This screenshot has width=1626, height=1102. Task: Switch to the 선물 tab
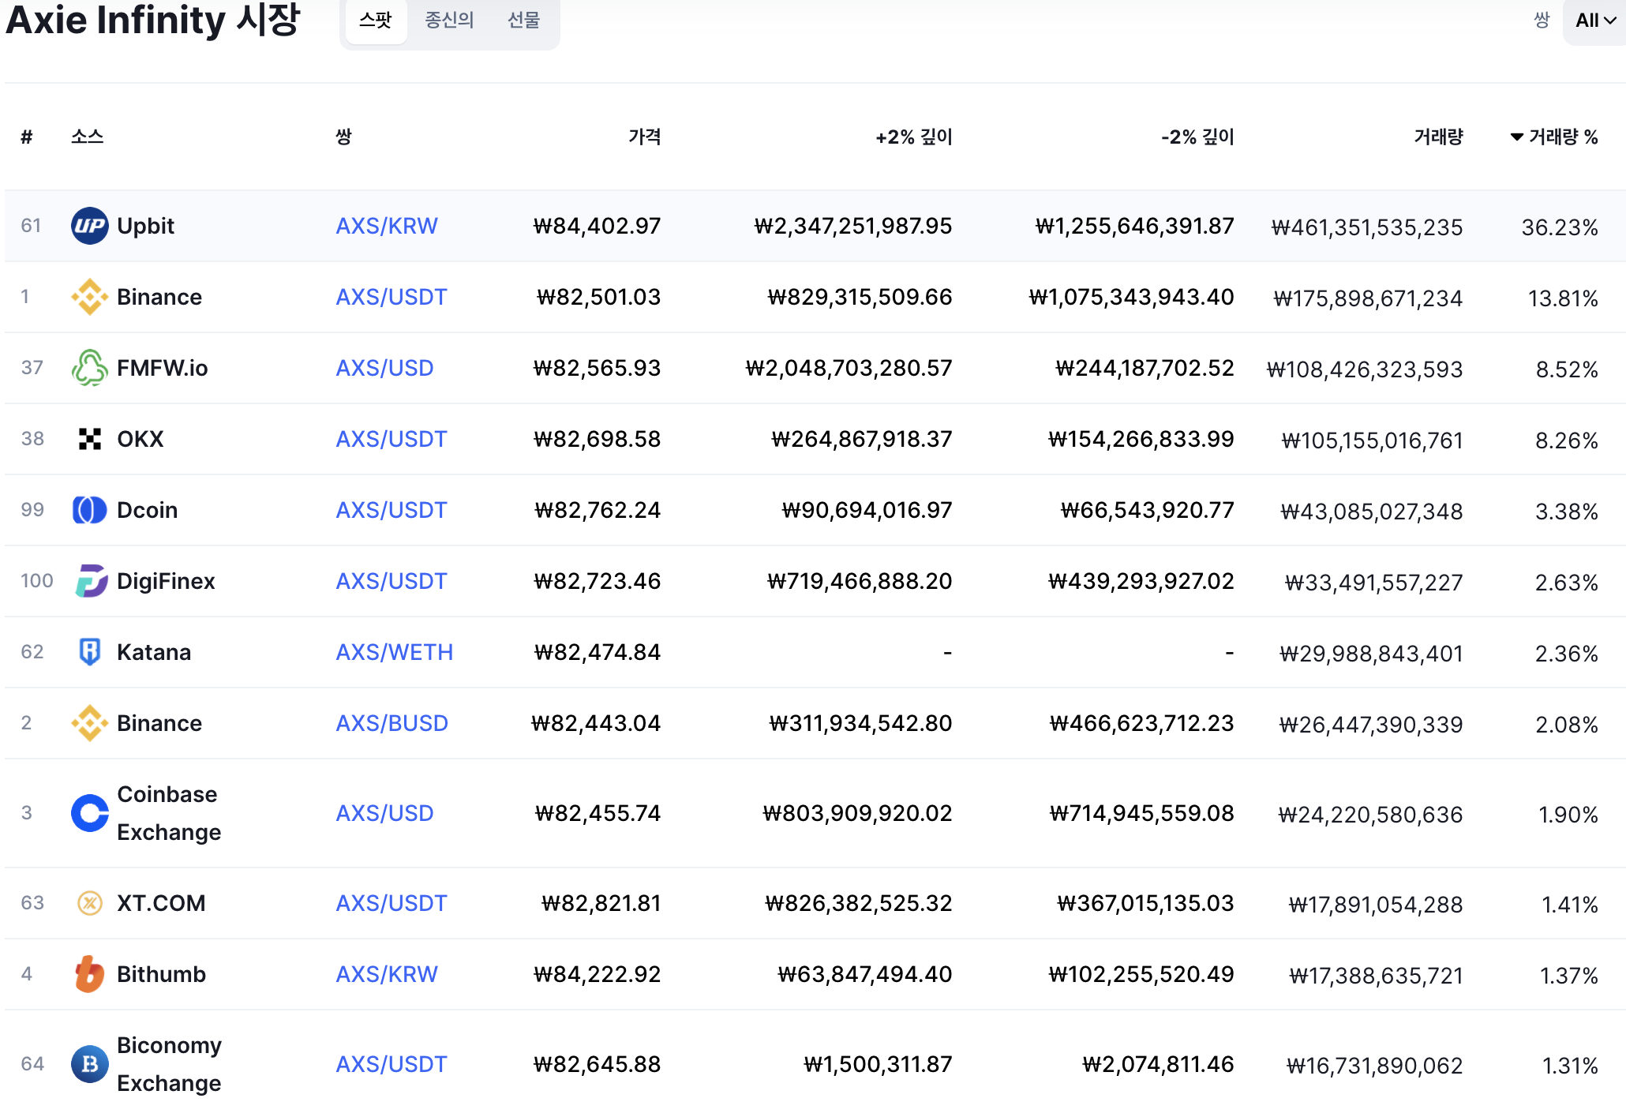pyautogui.click(x=523, y=21)
